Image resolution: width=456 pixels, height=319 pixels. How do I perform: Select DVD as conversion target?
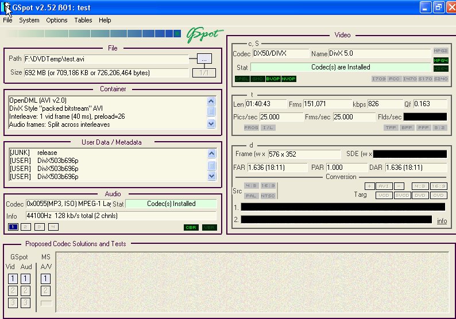tap(420, 195)
